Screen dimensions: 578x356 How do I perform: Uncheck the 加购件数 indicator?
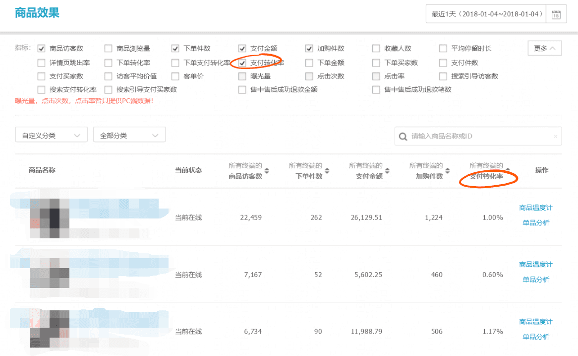point(309,48)
